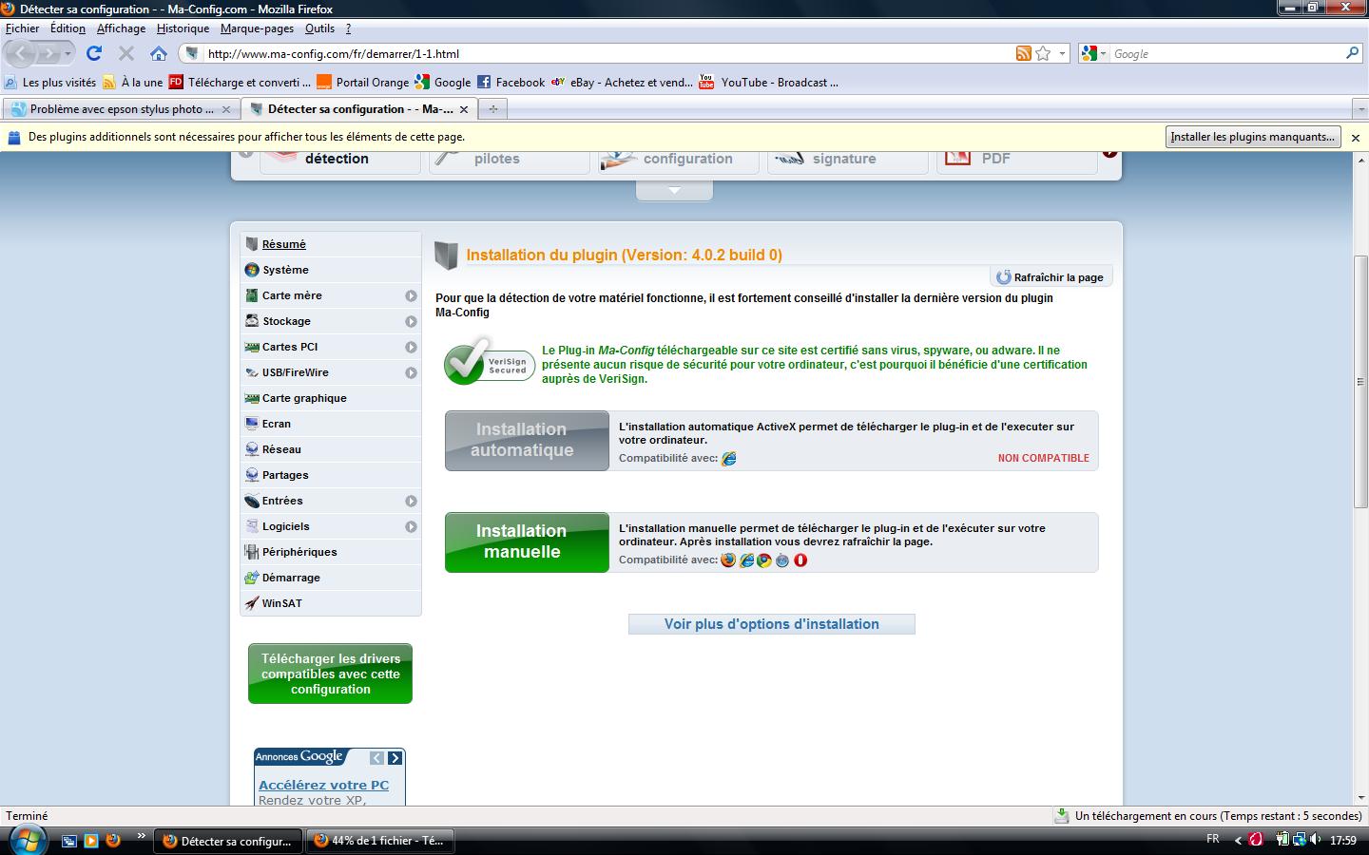Viewport: 1369px width, 855px height.
Task: Click next arrow in Google ads box
Action: pyautogui.click(x=395, y=758)
